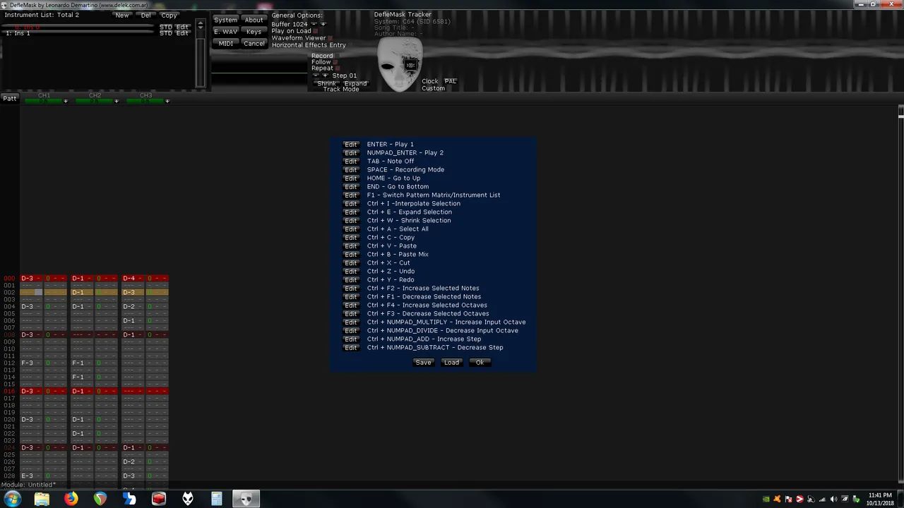904x508 pixels.
Task: Edit the TAB - Note Off shortcut
Action: click(351, 162)
